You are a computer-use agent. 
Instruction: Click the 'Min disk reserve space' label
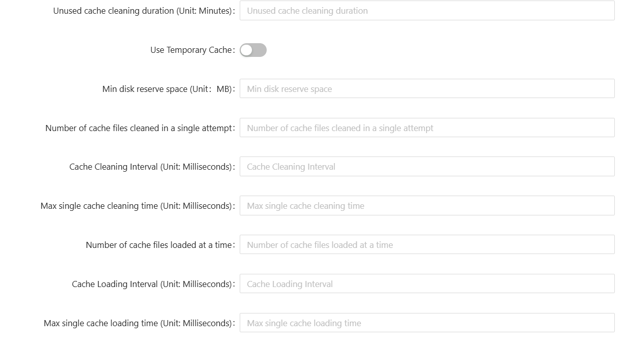click(145, 89)
